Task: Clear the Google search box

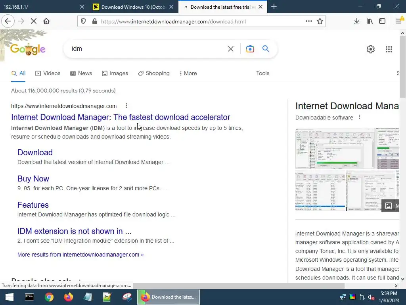Action: click(231, 49)
